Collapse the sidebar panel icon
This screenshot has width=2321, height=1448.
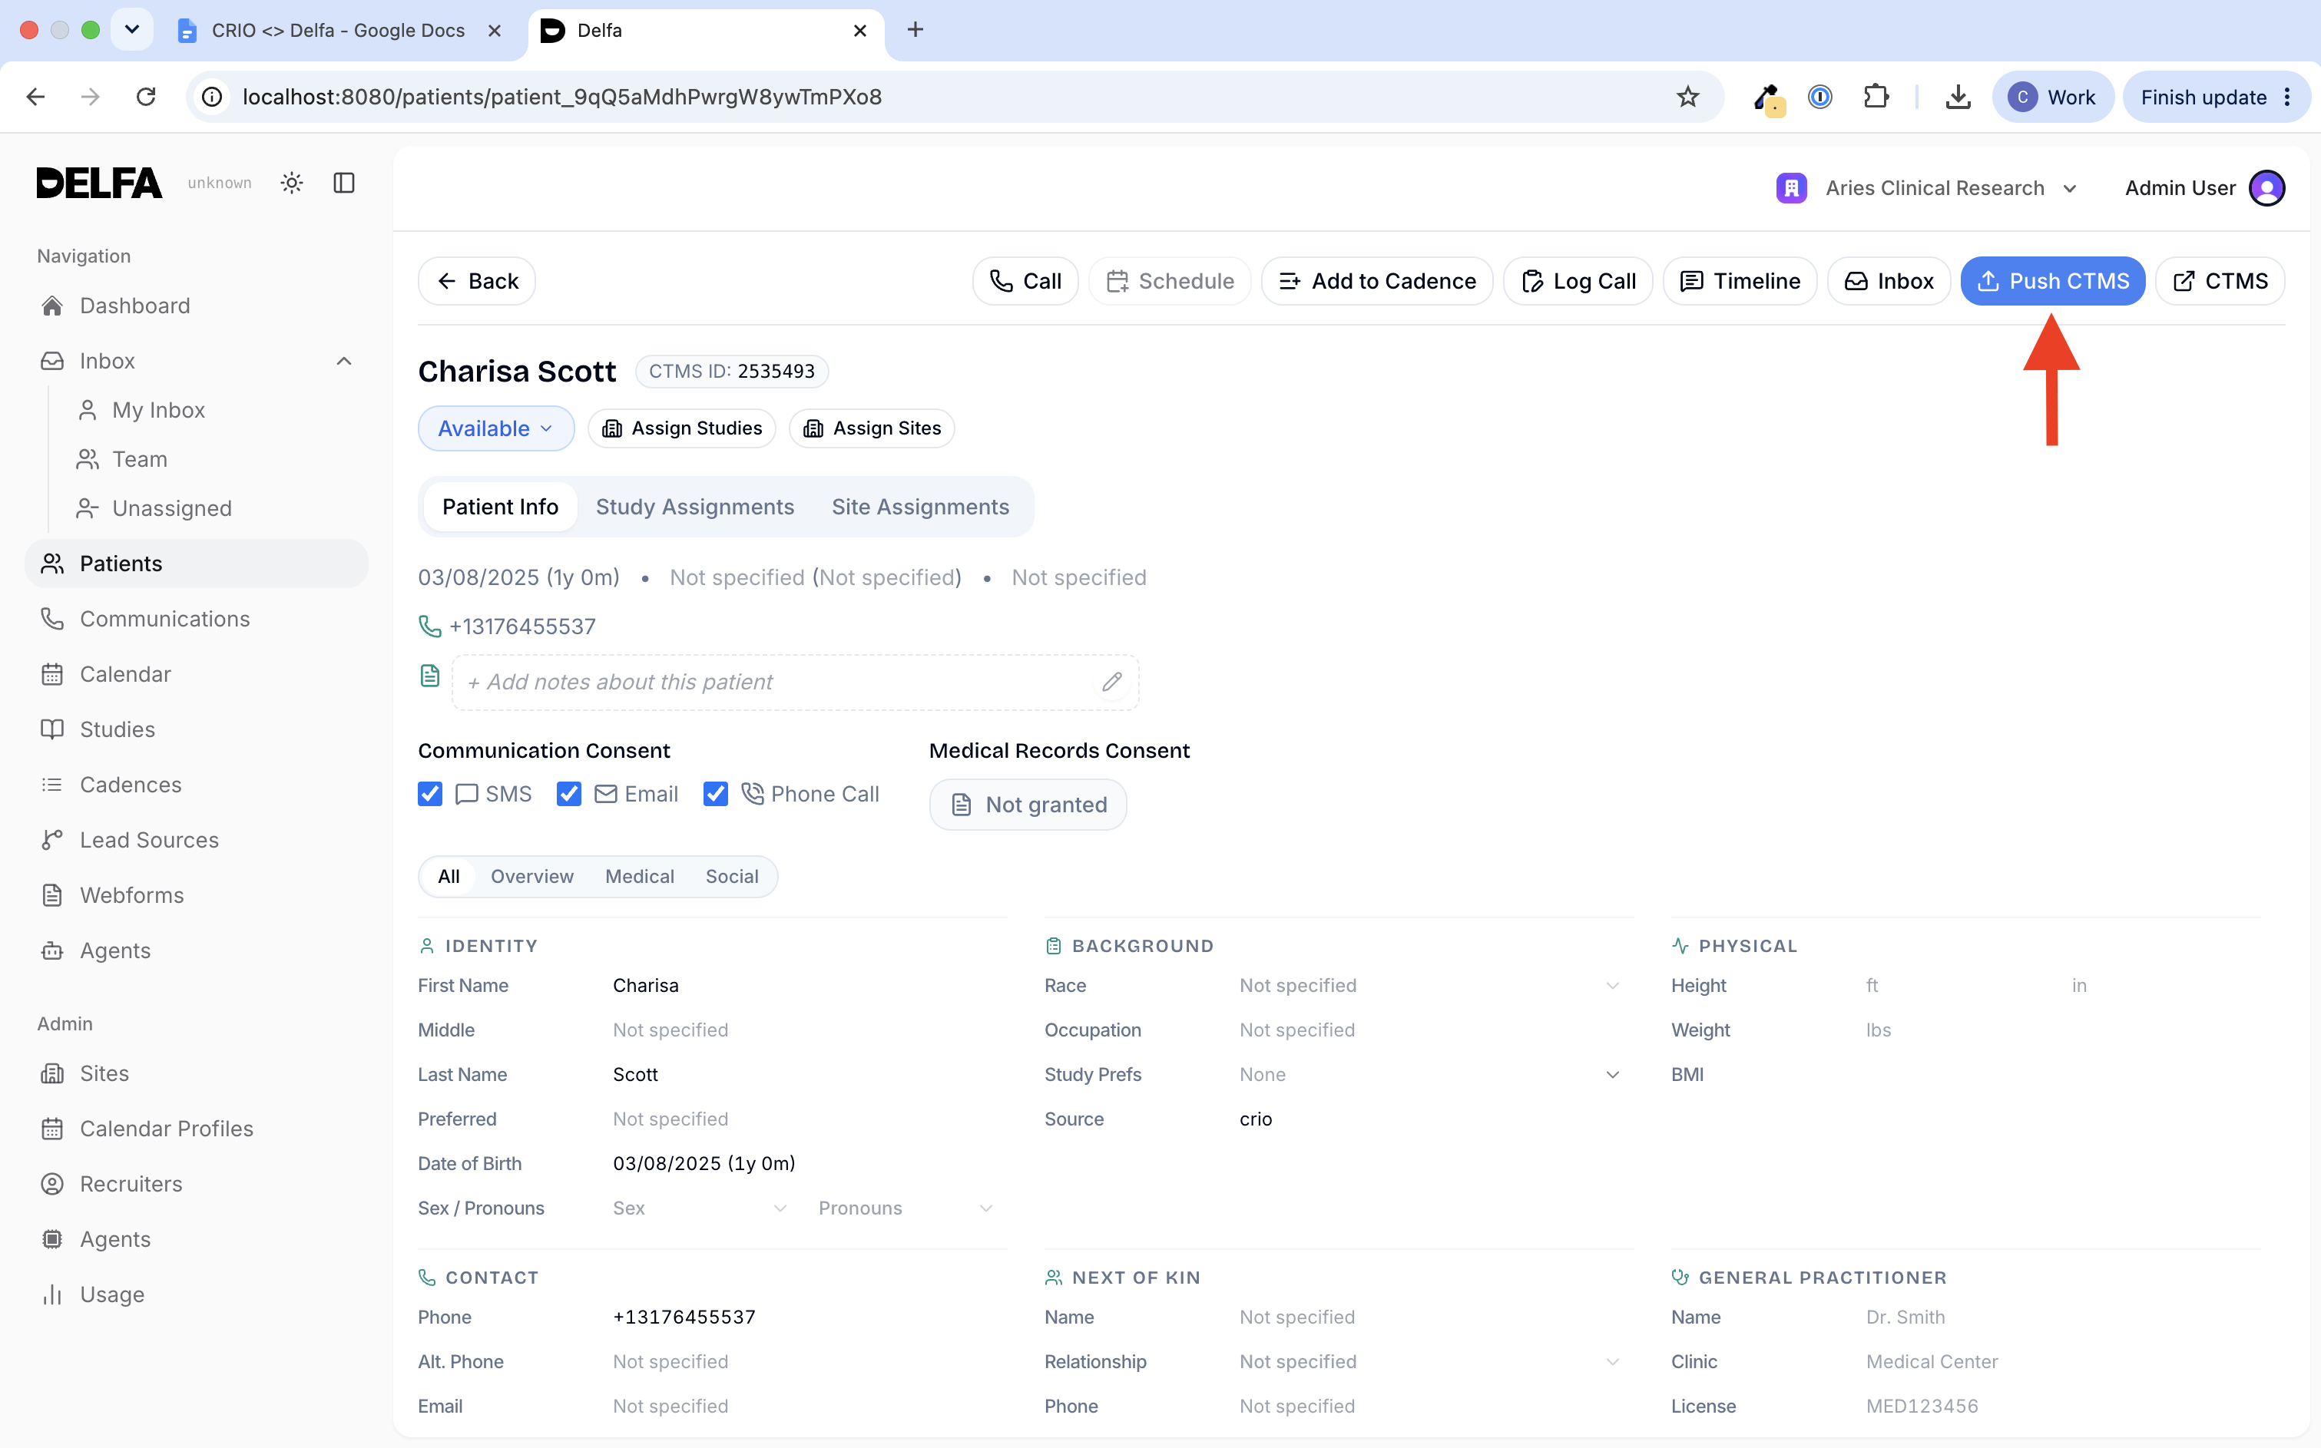[x=344, y=183]
